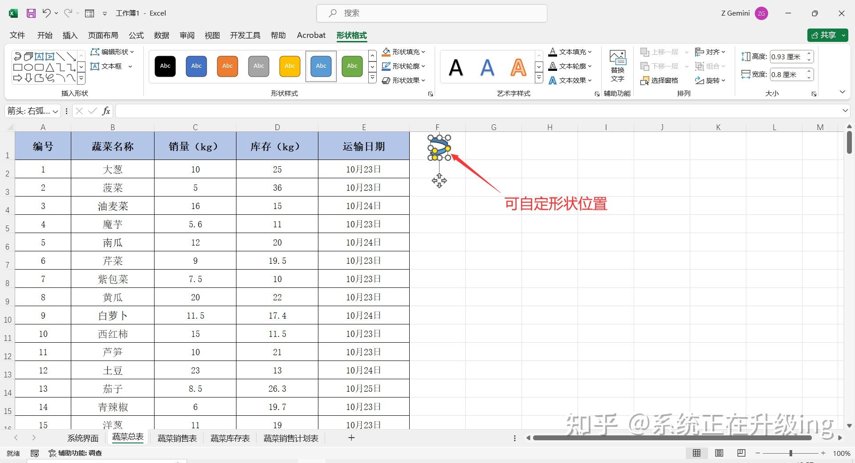This screenshot has width=855, height=463.
Task: Open the Shape Outline (形状轮廓) dropdown
Action: [403, 66]
